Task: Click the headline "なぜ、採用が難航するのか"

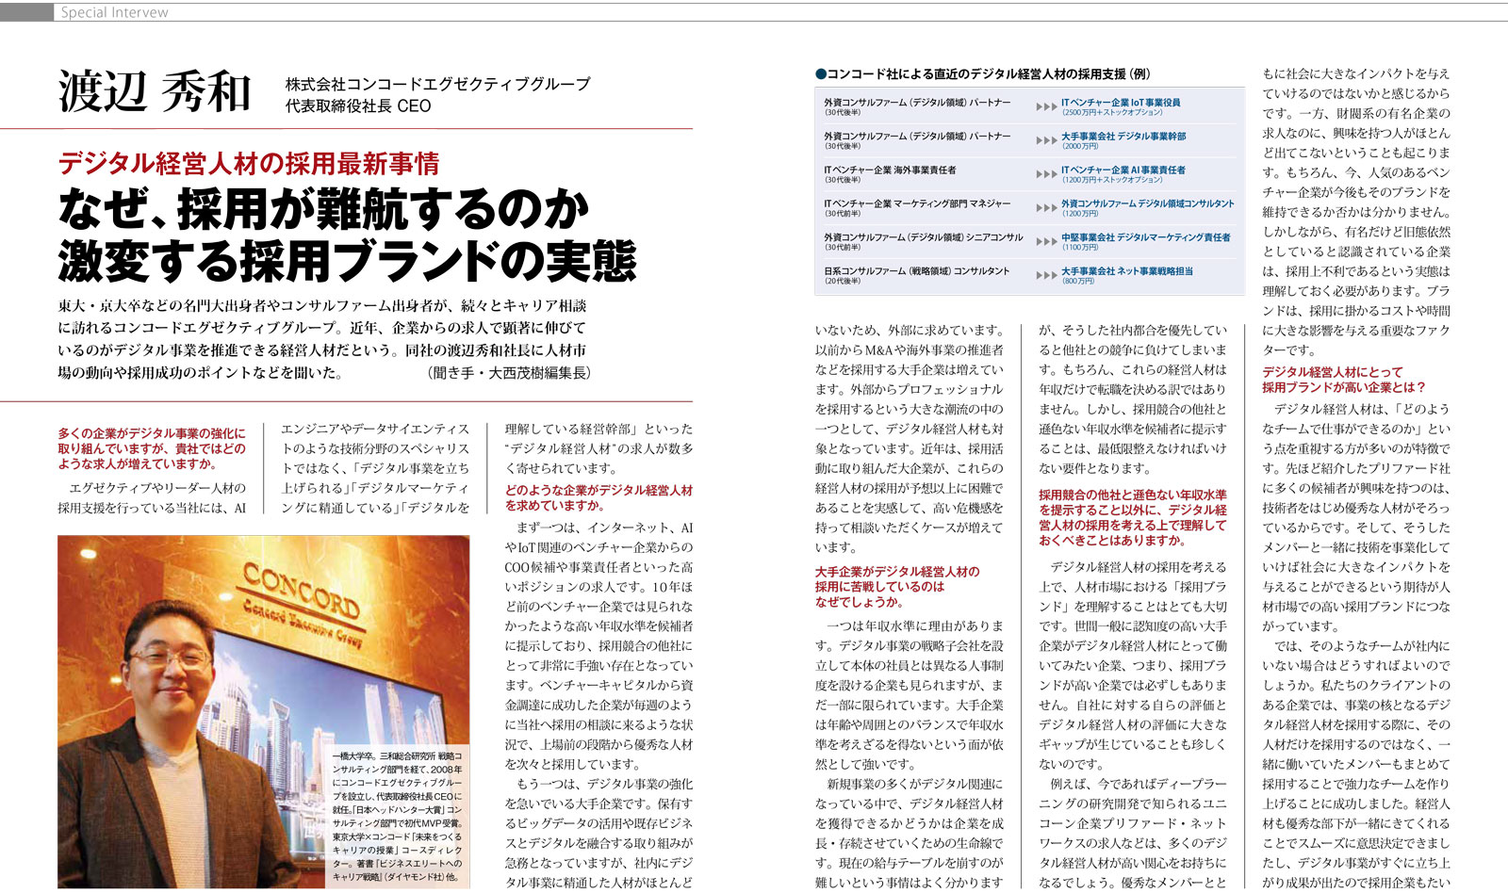Action: 323,208
